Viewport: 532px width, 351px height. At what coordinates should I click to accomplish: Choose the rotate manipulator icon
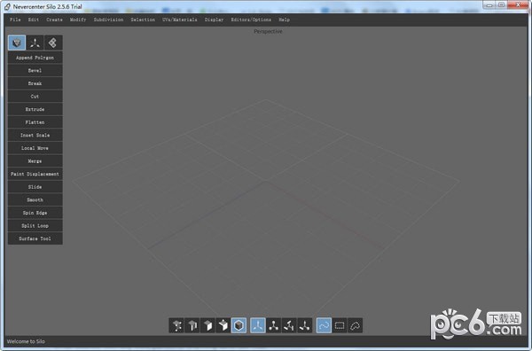click(289, 325)
